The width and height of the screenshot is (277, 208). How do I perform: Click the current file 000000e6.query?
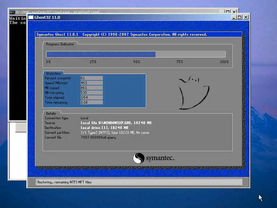point(98,137)
